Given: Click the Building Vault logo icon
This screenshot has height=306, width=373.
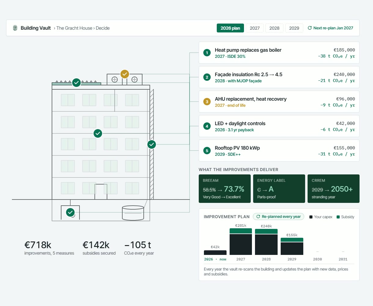Looking at the screenshot, I should 15,28.
